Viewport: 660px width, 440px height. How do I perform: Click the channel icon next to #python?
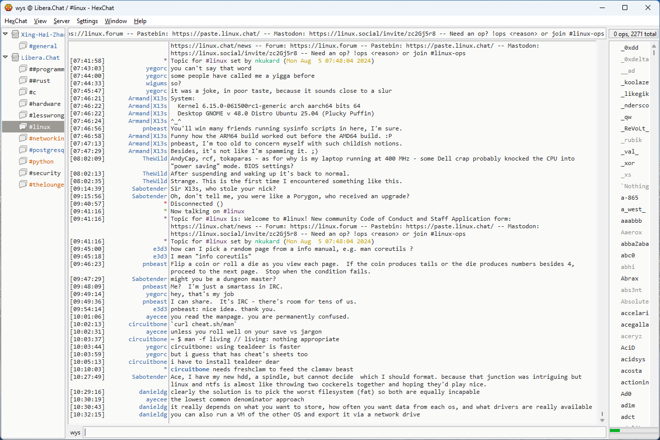click(23, 162)
